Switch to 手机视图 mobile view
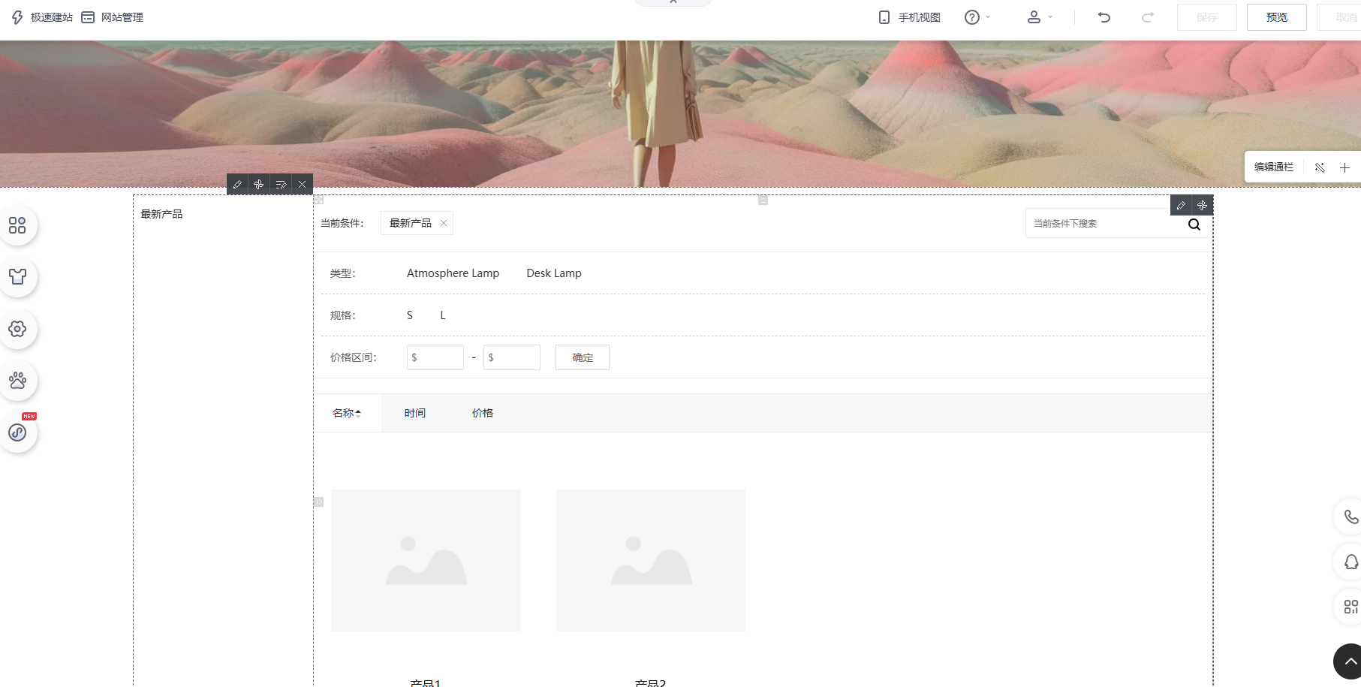This screenshot has width=1361, height=687. [910, 17]
